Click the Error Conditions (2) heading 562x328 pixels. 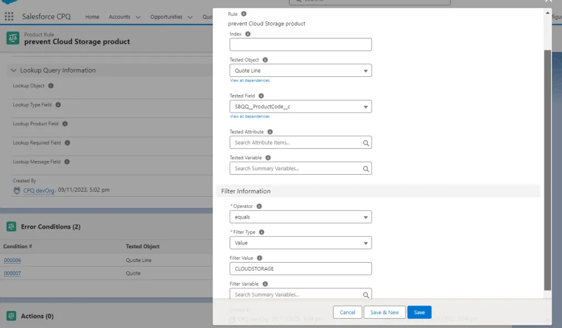pyautogui.click(x=50, y=226)
